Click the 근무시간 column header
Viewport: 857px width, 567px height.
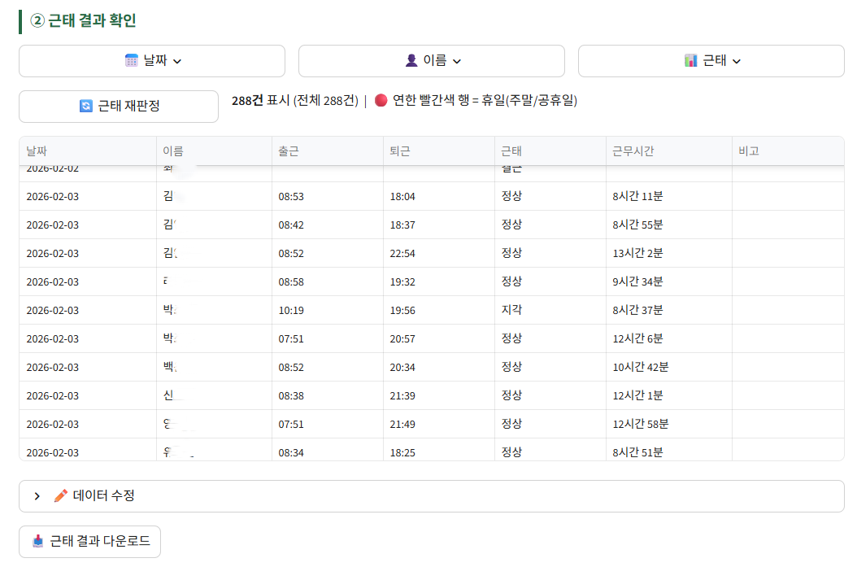click(x=633, y=150)
